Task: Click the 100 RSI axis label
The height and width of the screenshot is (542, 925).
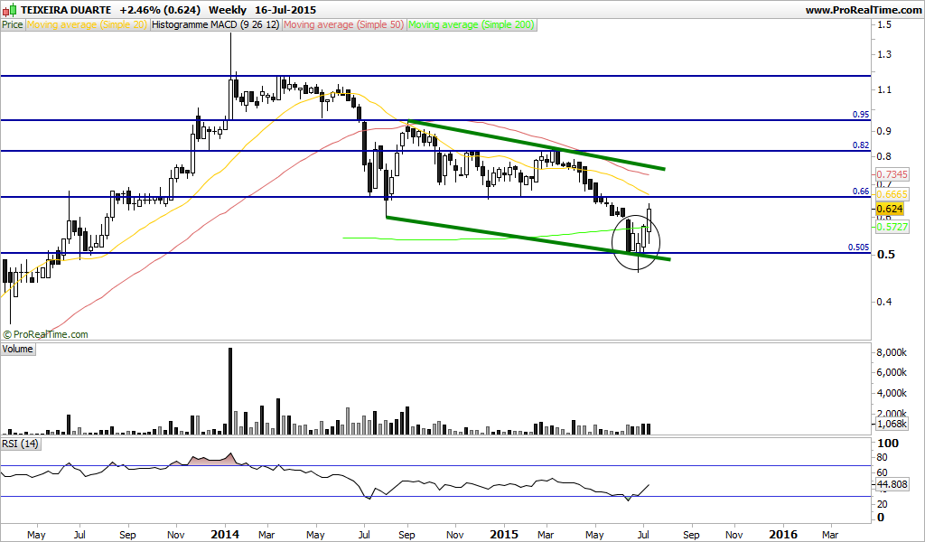Action: pos(889,443)
